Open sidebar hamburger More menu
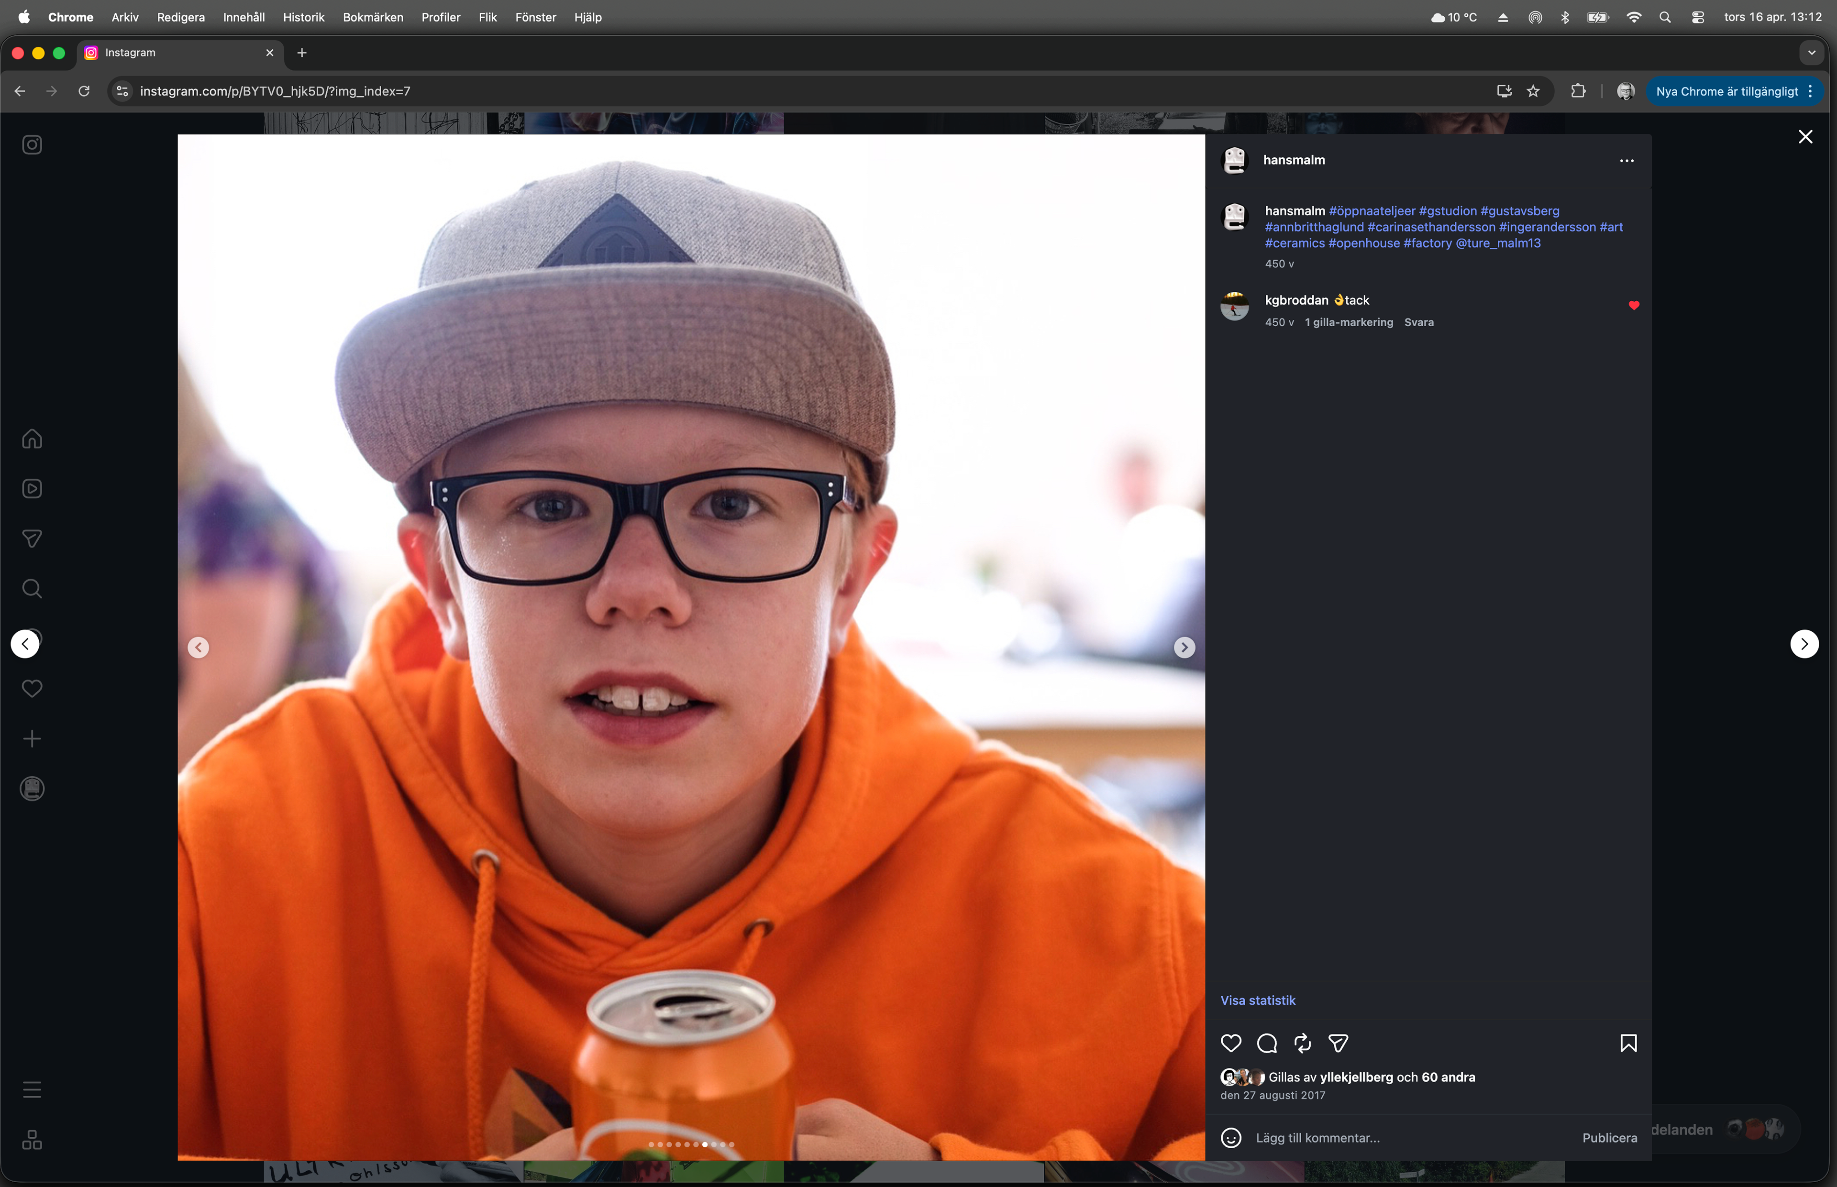Viewport: 1837px width, 1187px height. [32, 1089]
